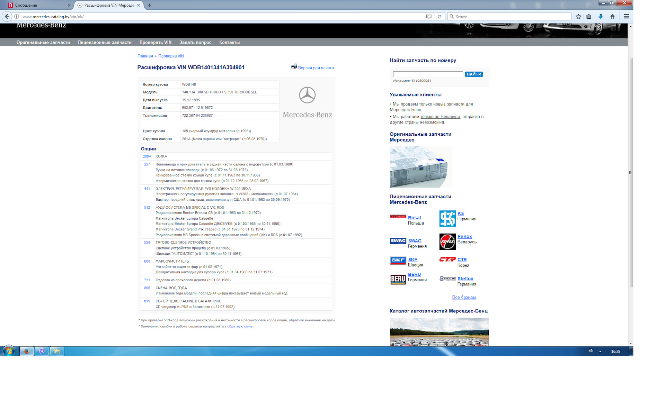The width and height of the screenshot is (665, 401).
Task: Click the Stellox brand logo
Action: pos(447,279)
